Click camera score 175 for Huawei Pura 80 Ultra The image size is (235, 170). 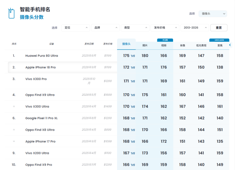(126, 55)
